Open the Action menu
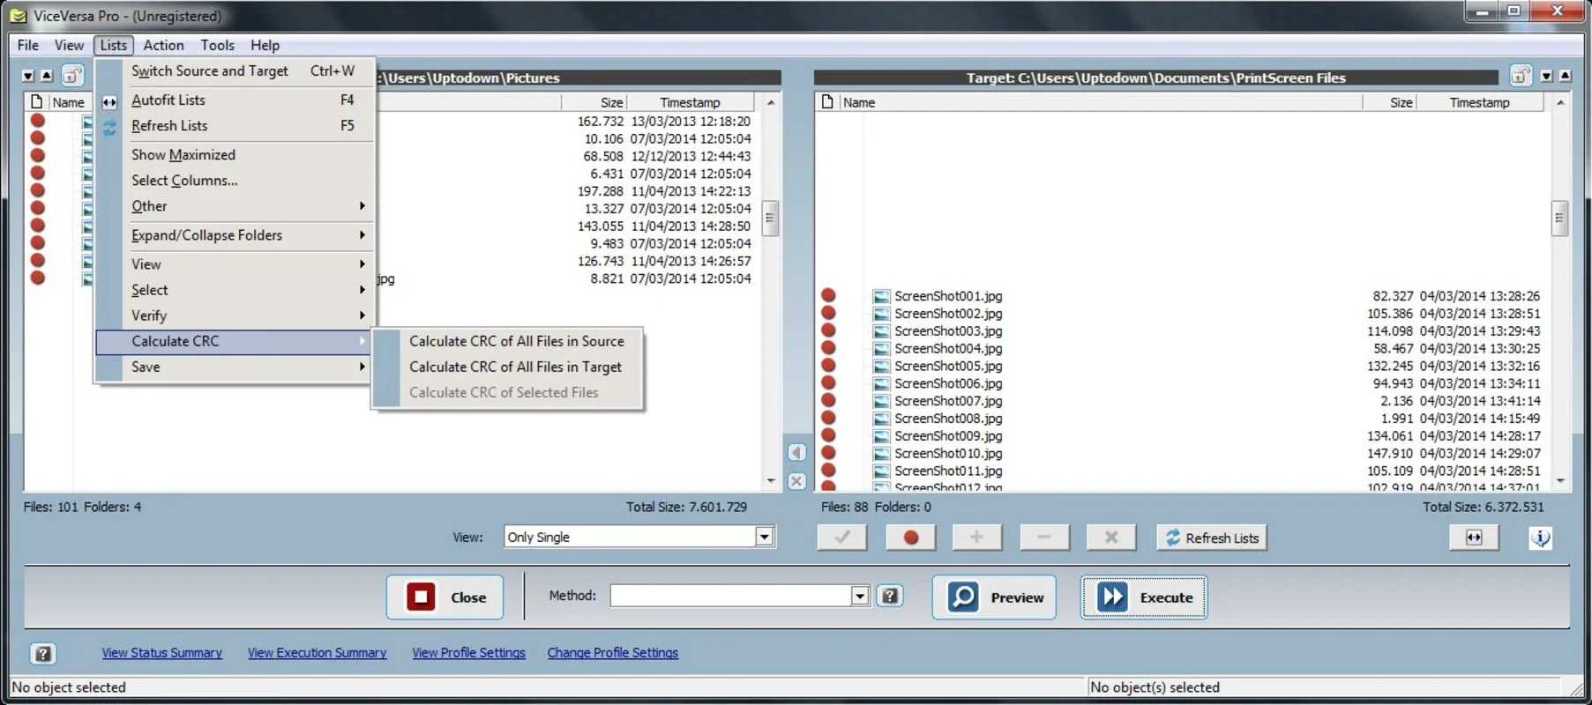This screenshot has height=705, width=1592. tap(163, 45)
